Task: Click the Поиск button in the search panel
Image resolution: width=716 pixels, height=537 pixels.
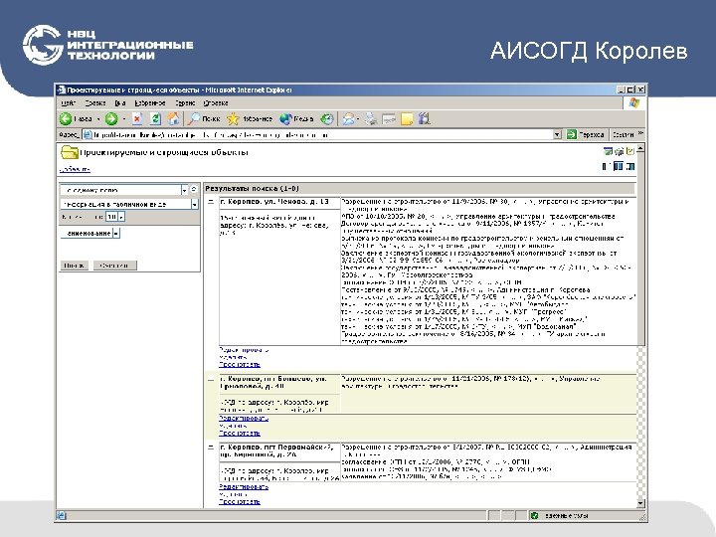Action: point(75,266)
